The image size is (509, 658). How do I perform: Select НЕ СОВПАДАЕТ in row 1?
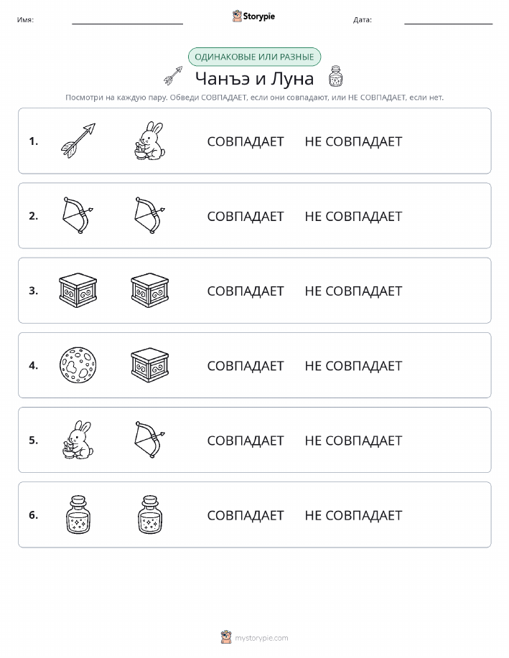coord(353,141)
